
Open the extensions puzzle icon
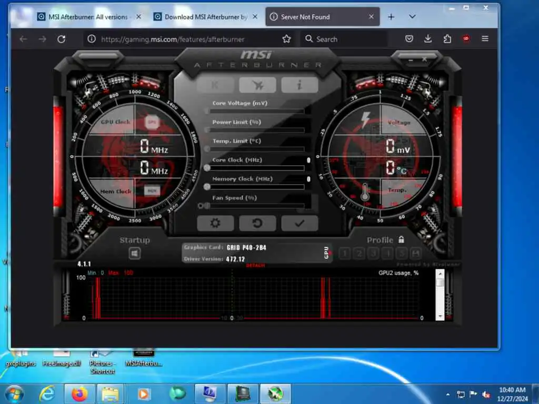(447, 38)
